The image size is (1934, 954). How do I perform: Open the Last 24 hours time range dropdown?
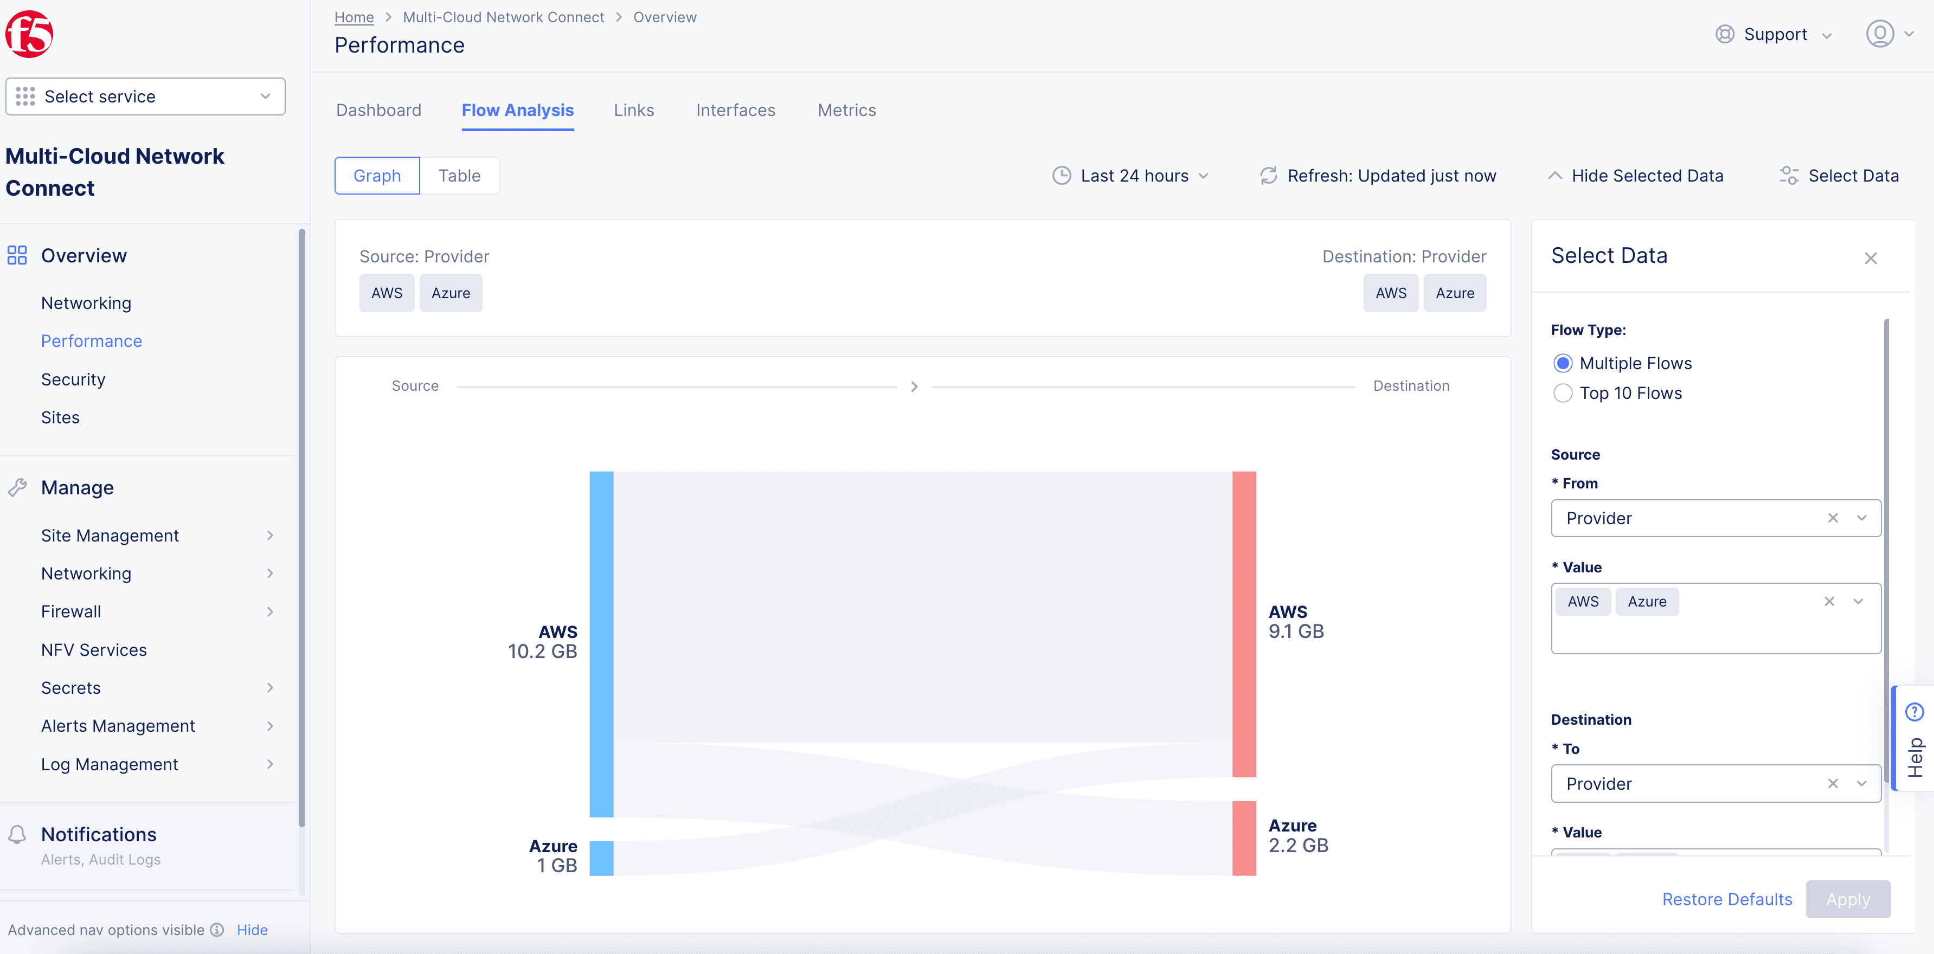(1132, 176)
